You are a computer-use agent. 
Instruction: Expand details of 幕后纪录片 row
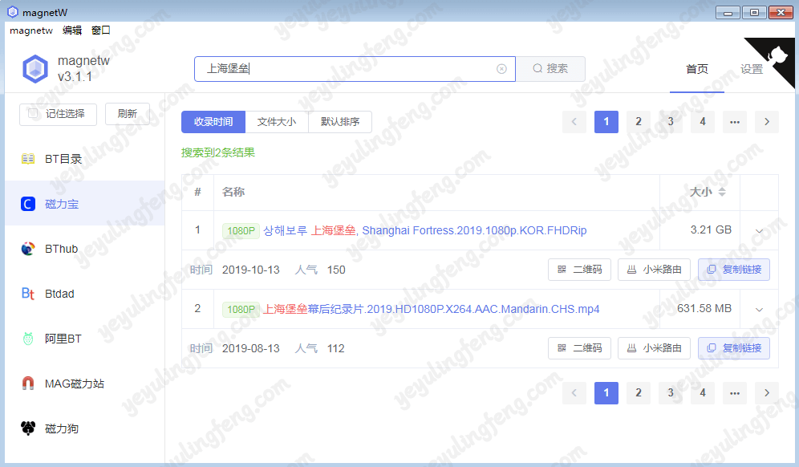coord(759,310)
